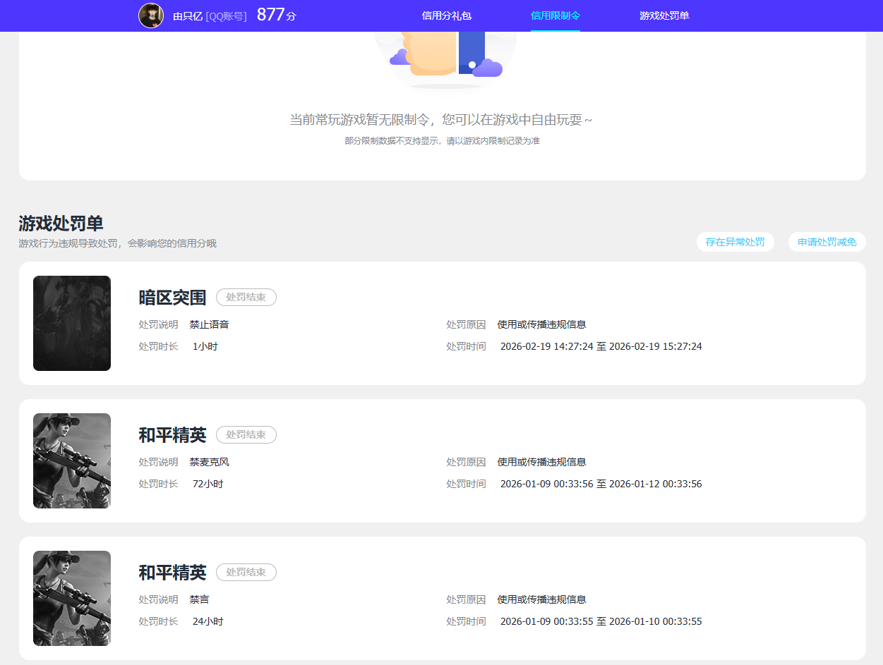
Task: Click the 申请处罚减免 button
Action: click(x=827, y=242)
